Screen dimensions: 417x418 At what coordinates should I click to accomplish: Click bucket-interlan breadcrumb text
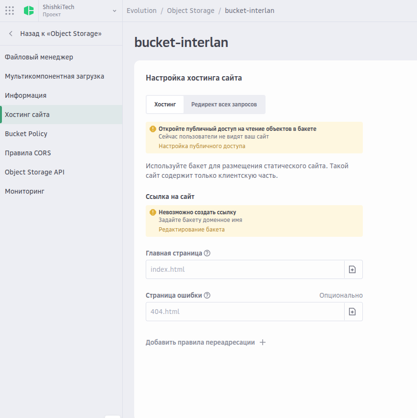pyautogui.click(x=250, y=11)
